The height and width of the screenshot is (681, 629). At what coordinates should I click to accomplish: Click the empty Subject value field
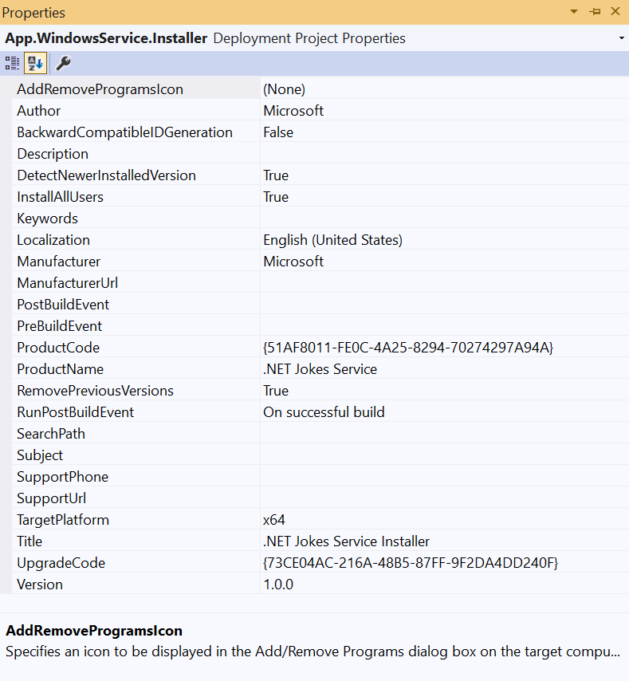[445, 455]
